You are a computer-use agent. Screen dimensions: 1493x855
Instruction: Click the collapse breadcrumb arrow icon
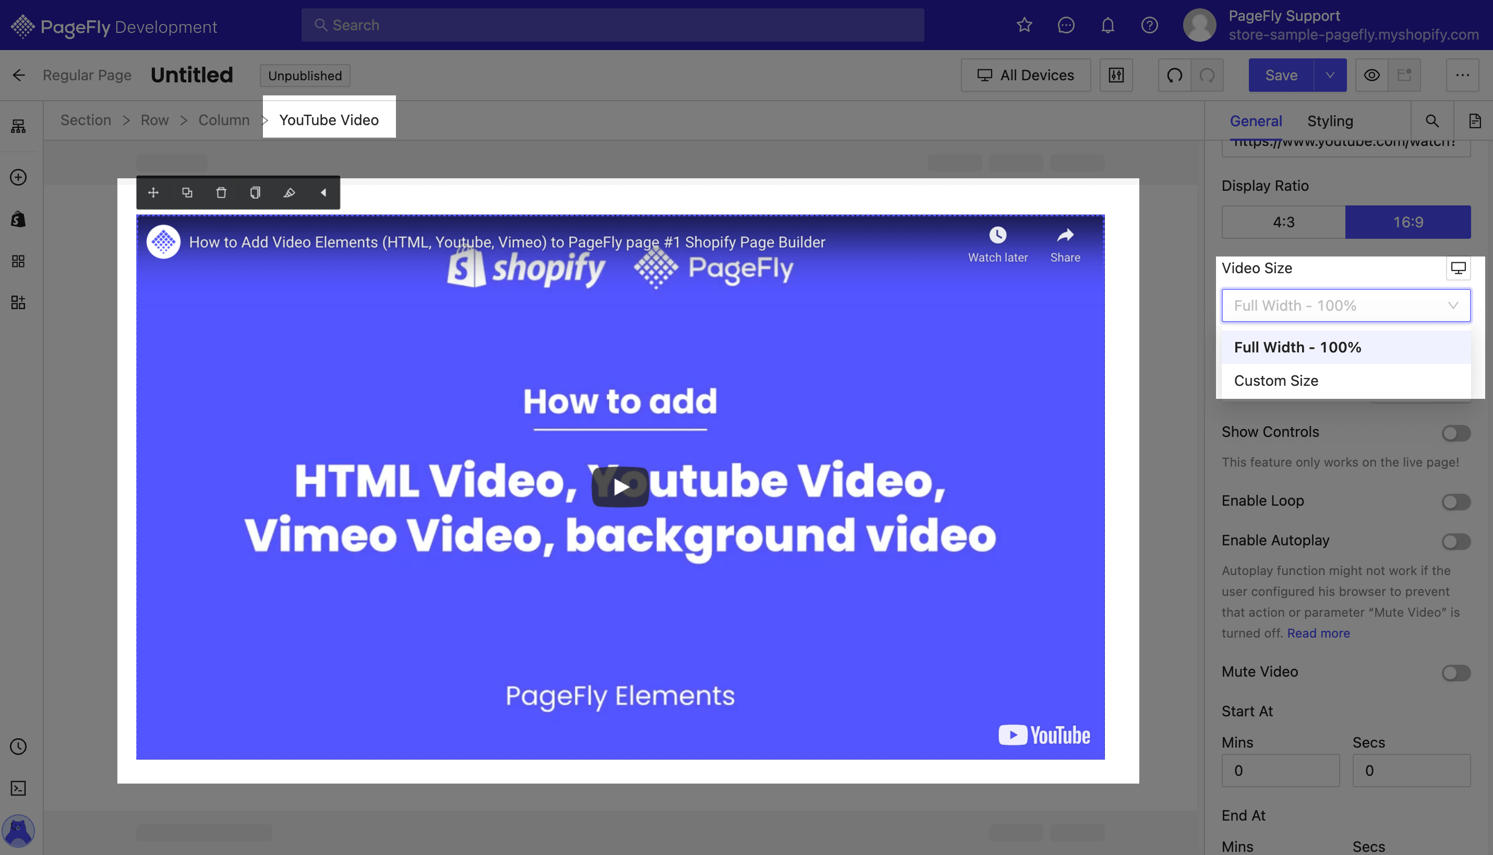[x=324, y=193]
